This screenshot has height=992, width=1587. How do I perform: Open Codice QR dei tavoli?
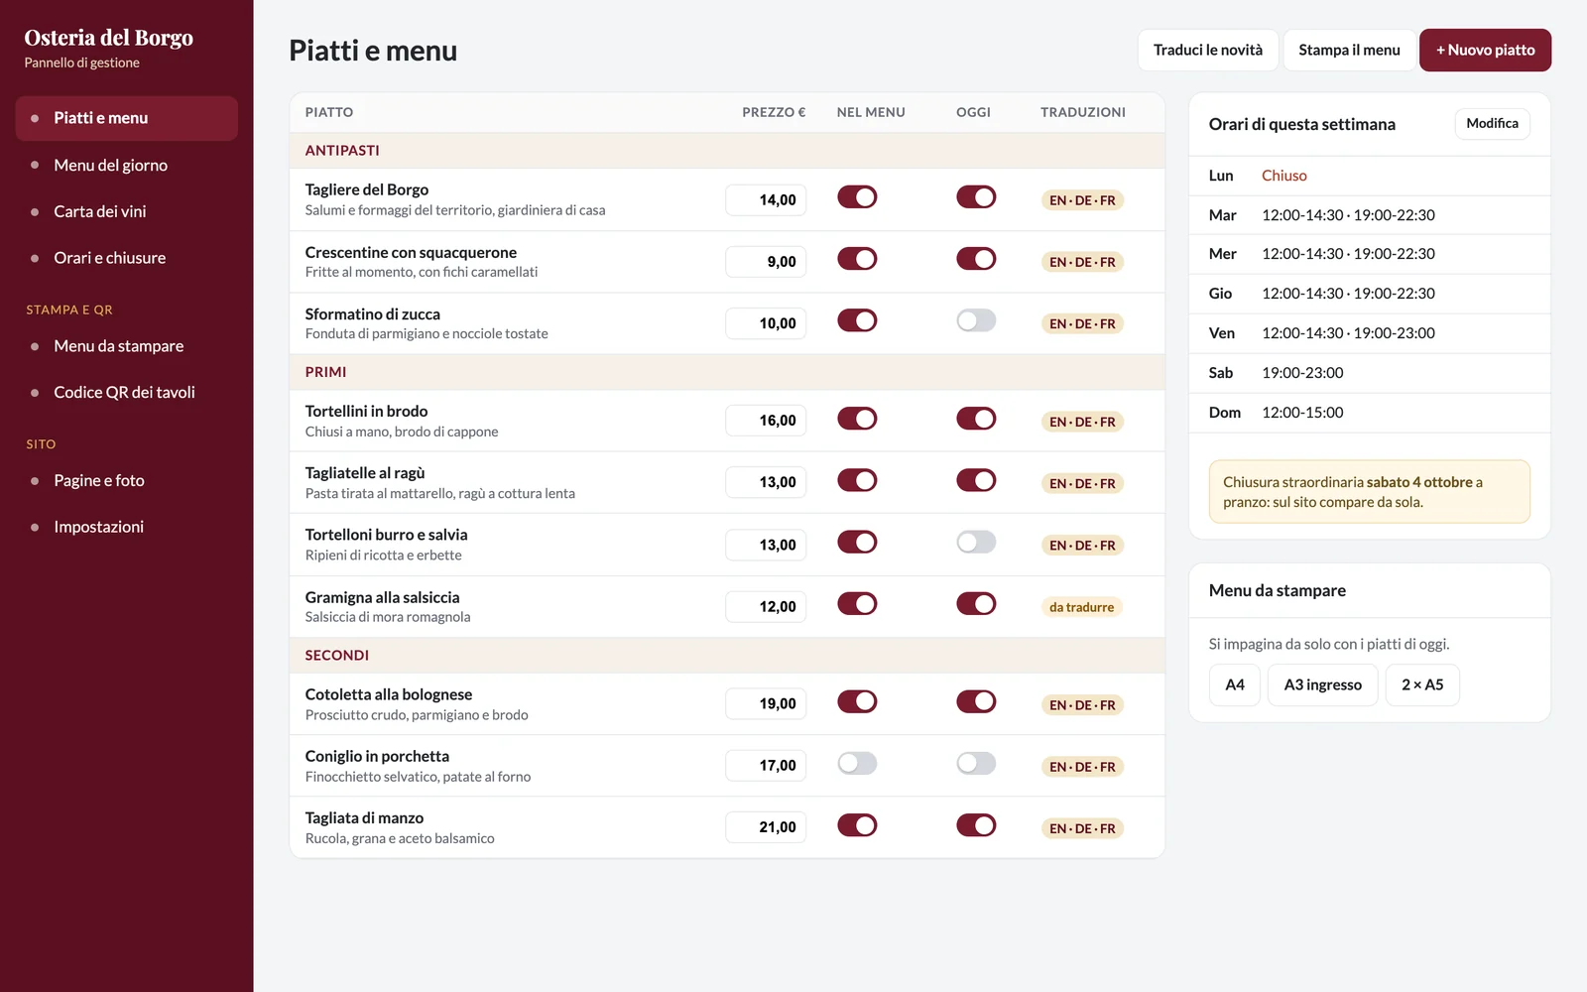126,392
